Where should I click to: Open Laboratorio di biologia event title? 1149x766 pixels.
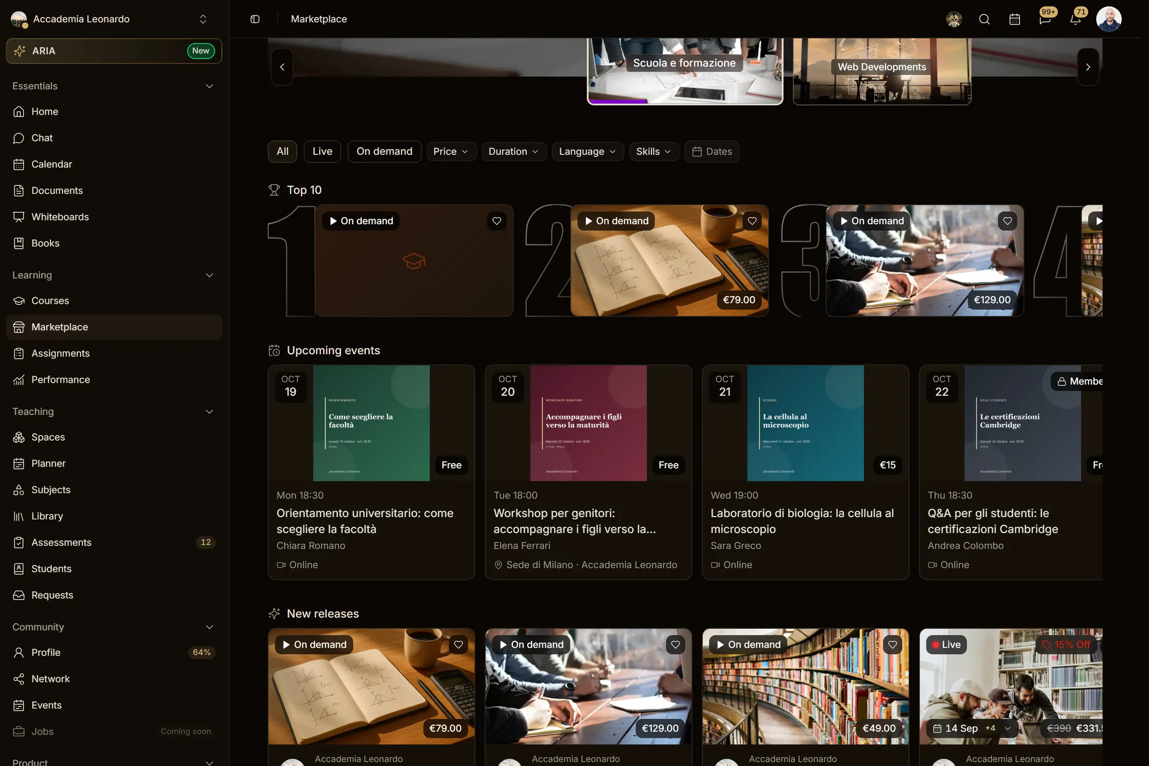pyautogui.click(x=802, y=521)
